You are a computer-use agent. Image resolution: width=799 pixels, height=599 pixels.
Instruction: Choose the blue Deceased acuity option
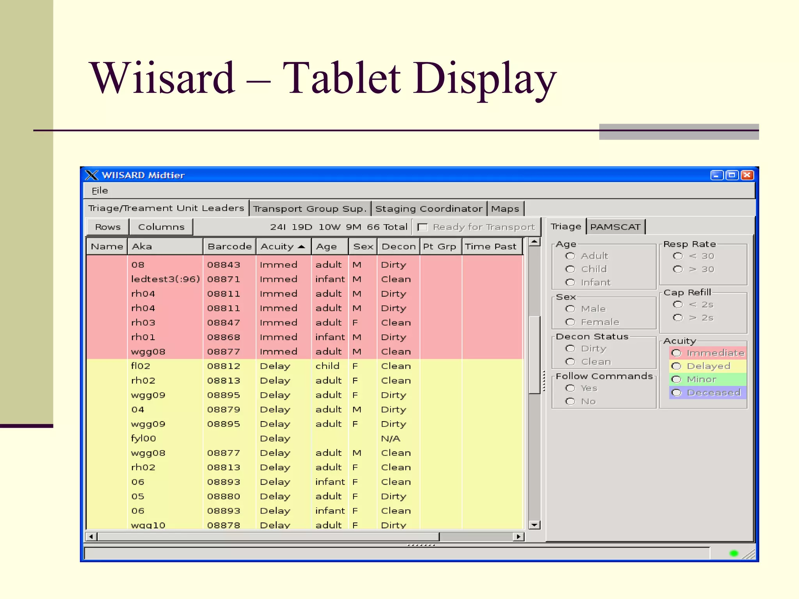(708, 393)
